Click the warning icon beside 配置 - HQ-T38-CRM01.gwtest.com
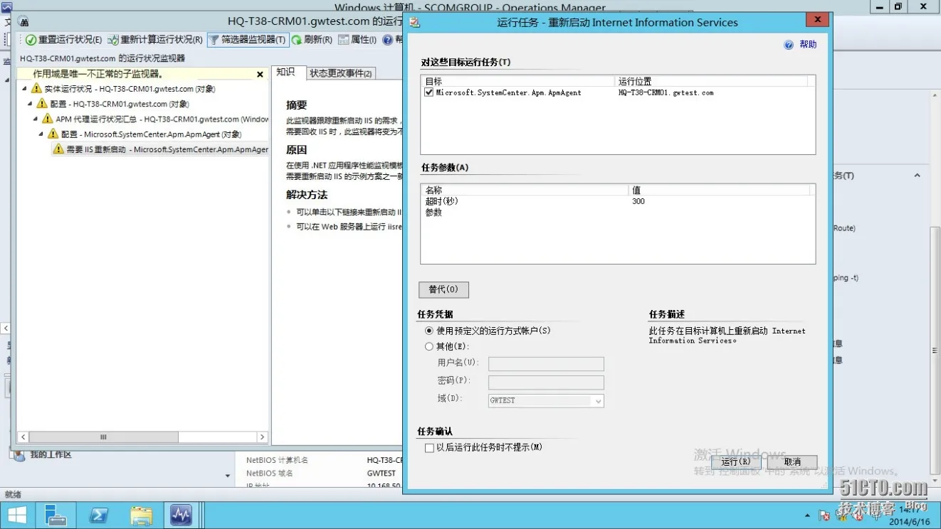The height and width of the screenshot is (529, 941). [42, 104]
